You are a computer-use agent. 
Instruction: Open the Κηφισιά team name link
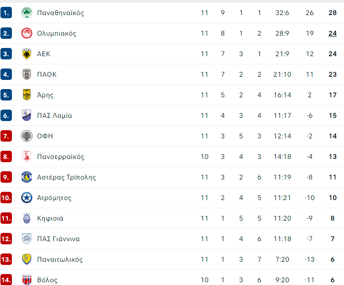coord(50,218)
